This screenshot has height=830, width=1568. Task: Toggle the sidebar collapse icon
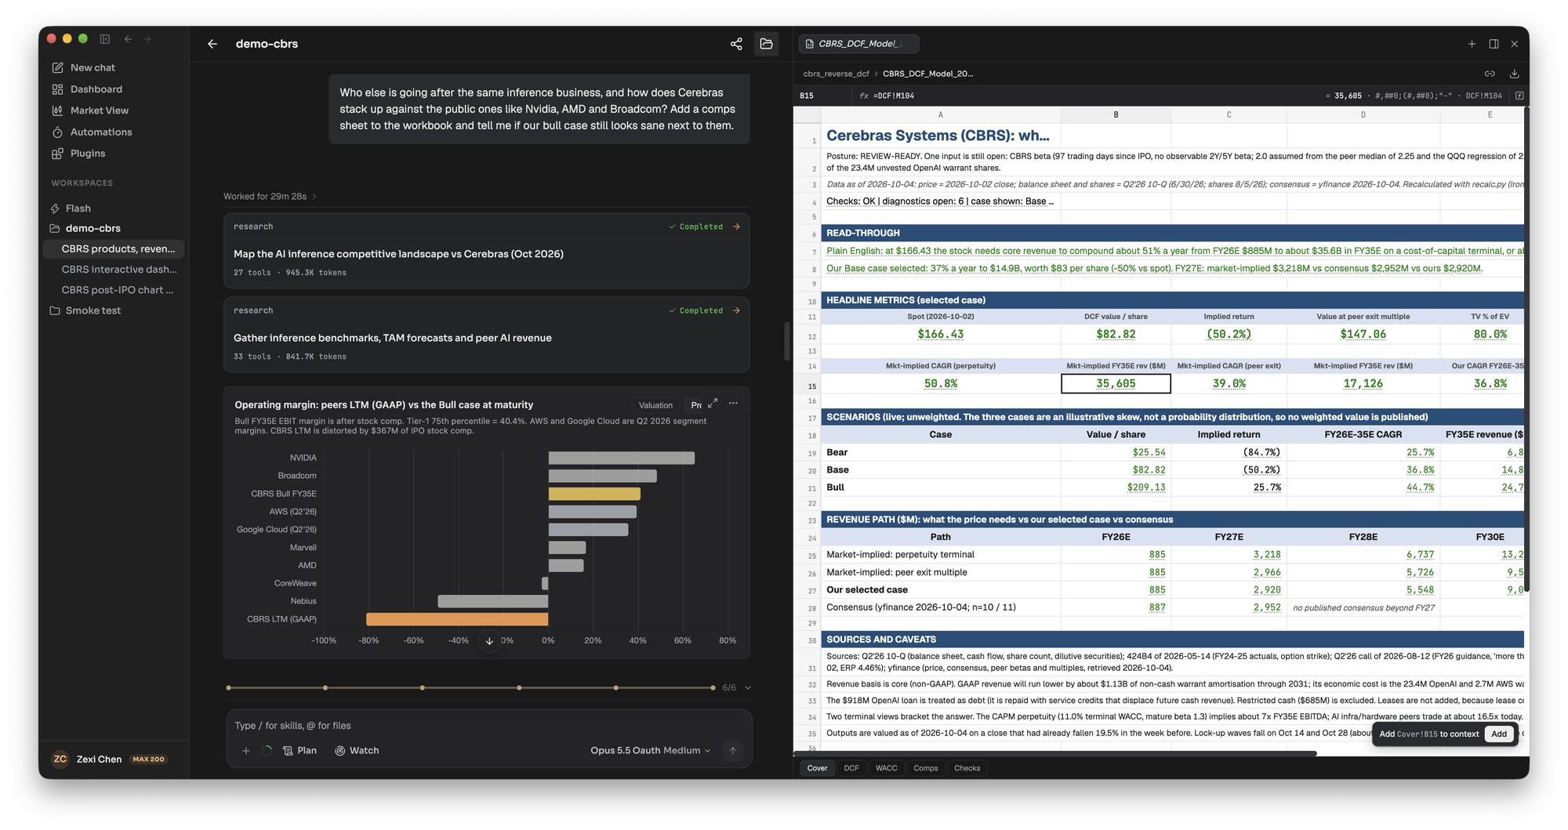(104, 38)
